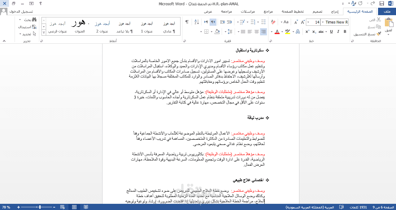Apply superscript (x²)
The image size is (396, 210).
coord(307,32)
